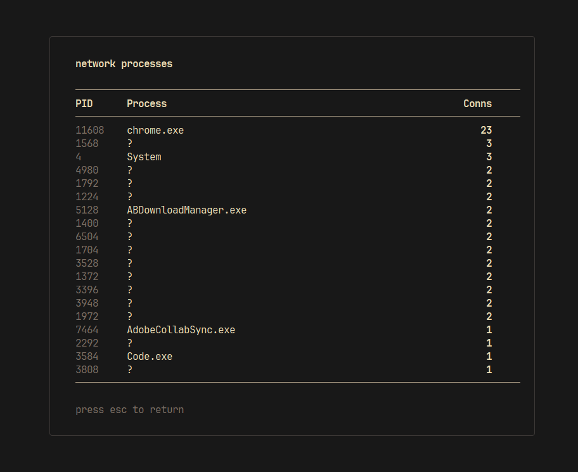Select the PID 2292 unknown process
Viewport: 578px width, 472px height.
298,343
